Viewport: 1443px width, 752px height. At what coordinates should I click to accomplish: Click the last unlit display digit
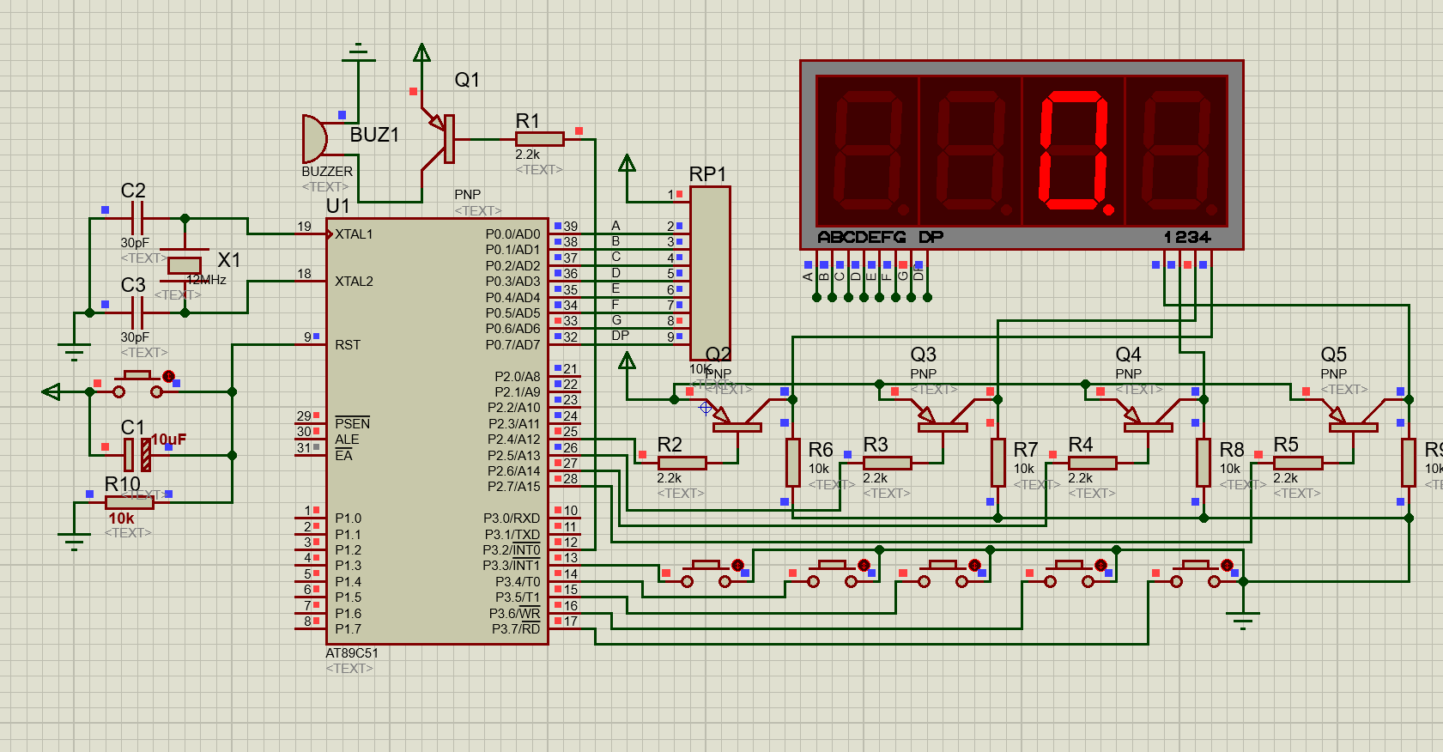pyautogui.click(x=1177, y=151)
